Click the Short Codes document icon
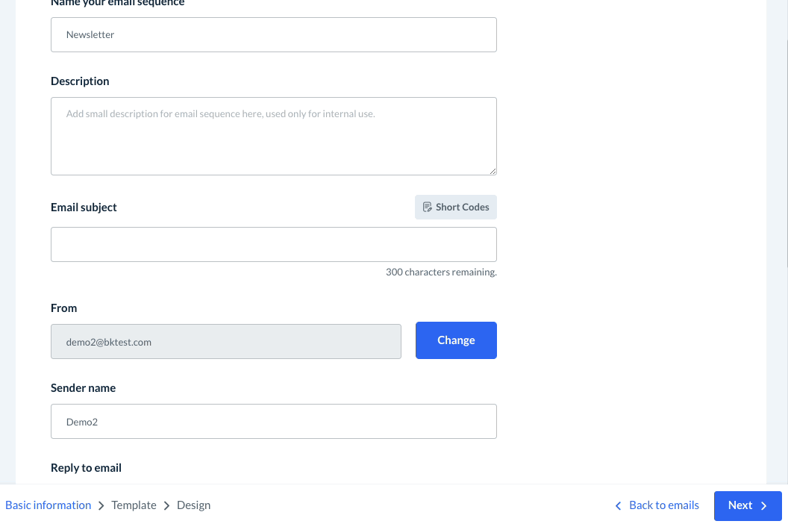 428,208
